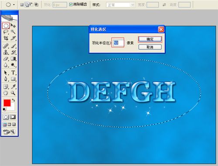The width and height of the screenshot is (218, 166).
Task: Select the Eraser tool
Action: point(6,59)
